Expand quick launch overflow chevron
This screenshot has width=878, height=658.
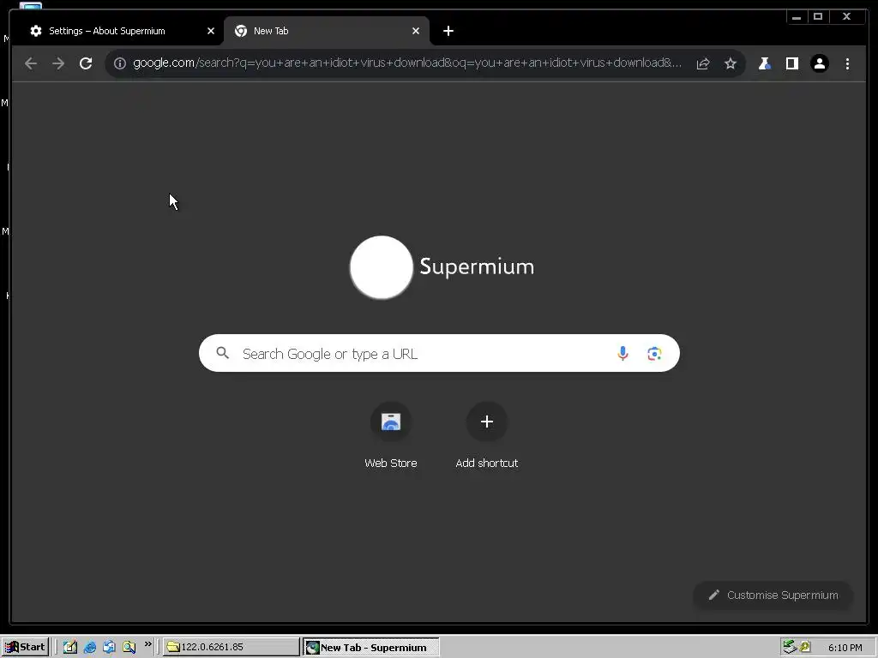[x=147, y=644]
